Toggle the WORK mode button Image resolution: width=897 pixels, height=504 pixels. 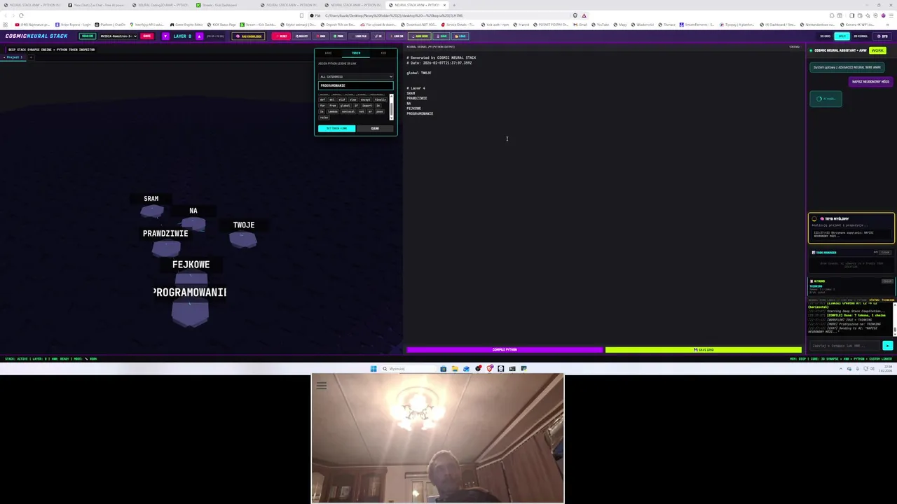(877, 50)
